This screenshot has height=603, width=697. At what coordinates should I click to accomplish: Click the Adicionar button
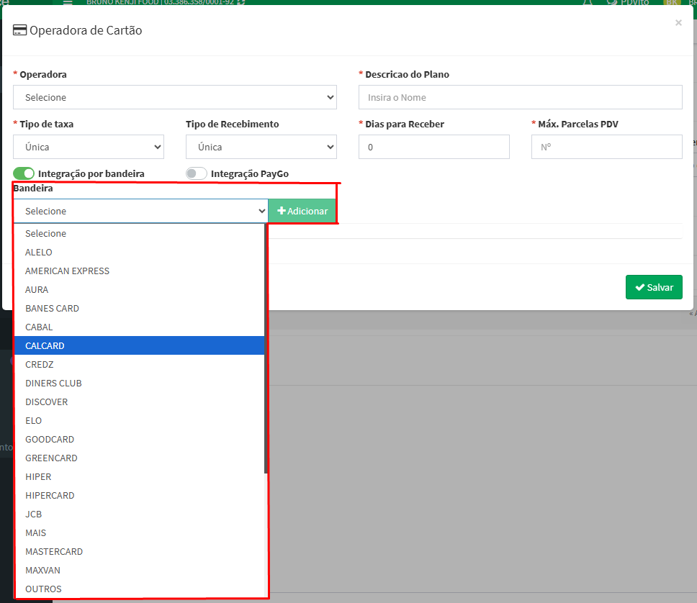click(302, 211)
